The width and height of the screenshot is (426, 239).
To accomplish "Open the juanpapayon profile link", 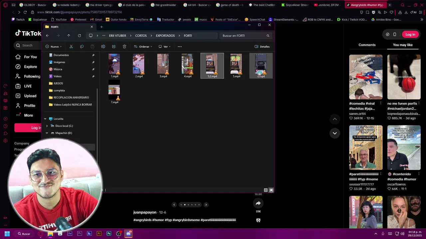I will pyautogui.click(x=145, y=212).
